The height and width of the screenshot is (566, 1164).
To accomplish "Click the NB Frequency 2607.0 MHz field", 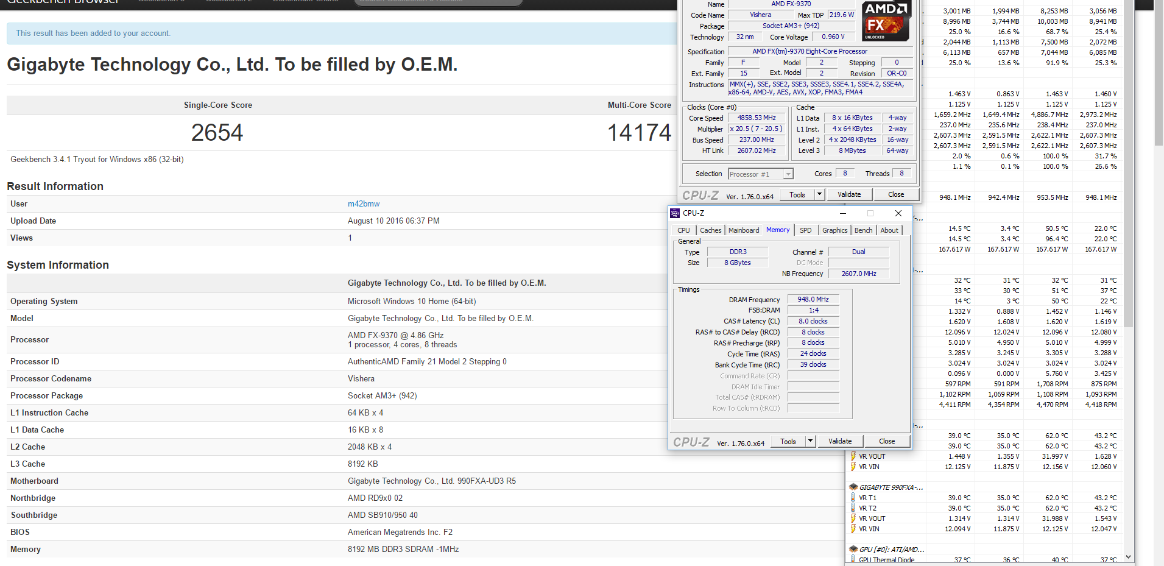I will pos(859,274).
